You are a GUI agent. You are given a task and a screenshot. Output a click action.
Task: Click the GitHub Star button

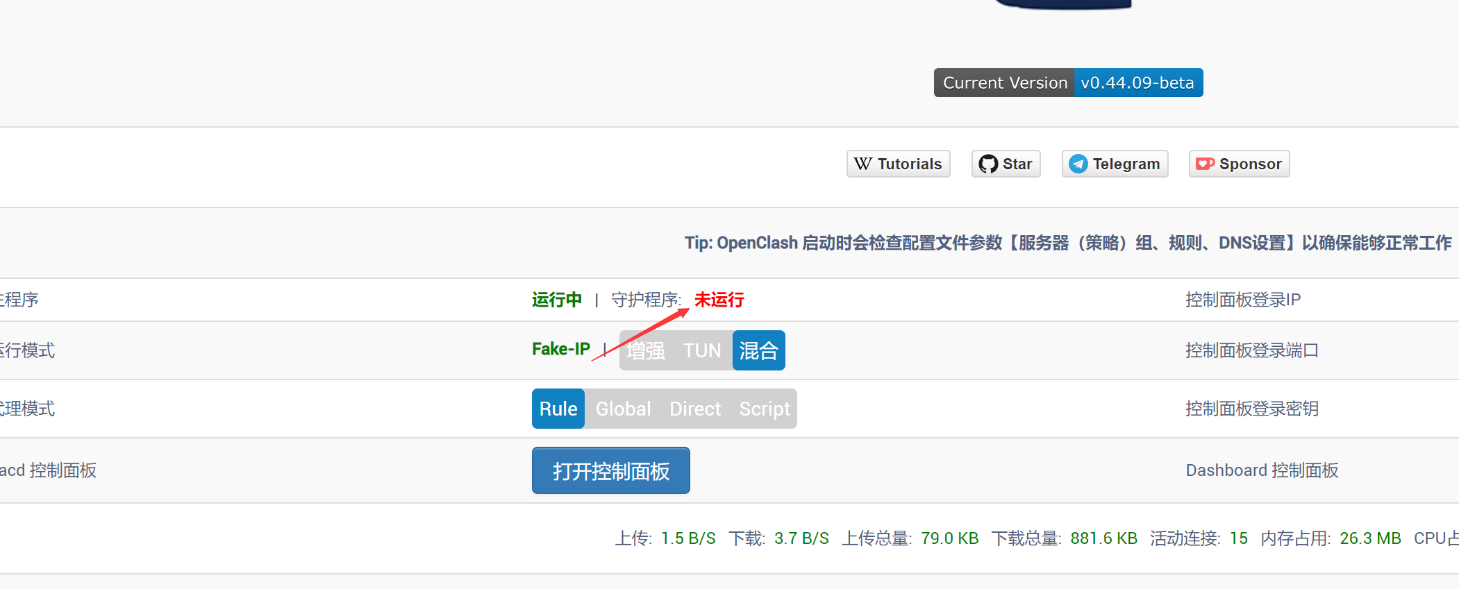click(1006, 164)
